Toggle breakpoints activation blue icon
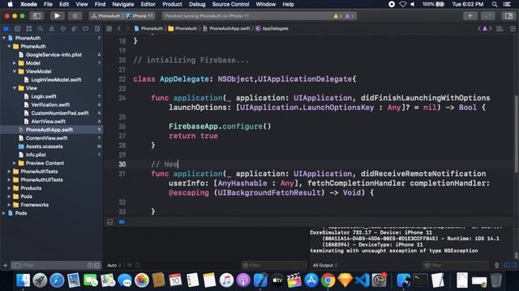The image size is (519, 291). [122, 222]
